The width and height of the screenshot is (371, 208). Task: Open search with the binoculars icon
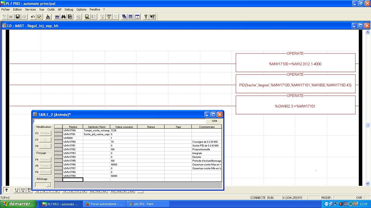(63, 17)
